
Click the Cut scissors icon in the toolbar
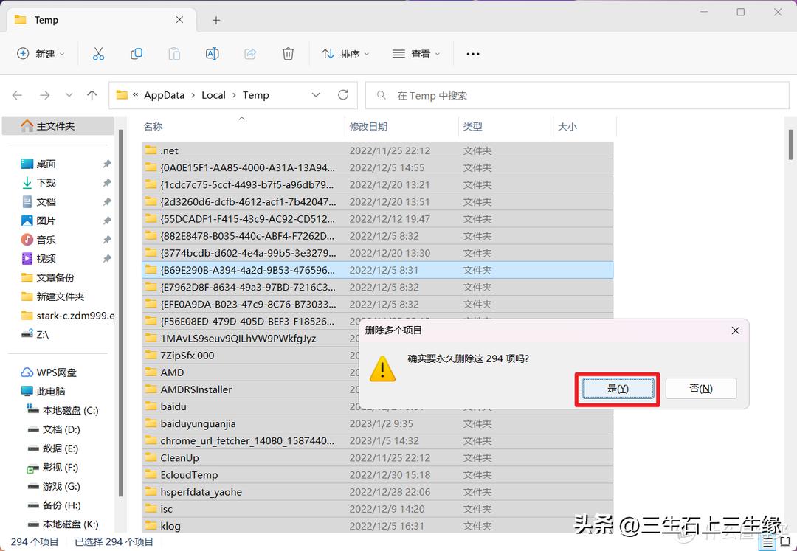point(99,53)
